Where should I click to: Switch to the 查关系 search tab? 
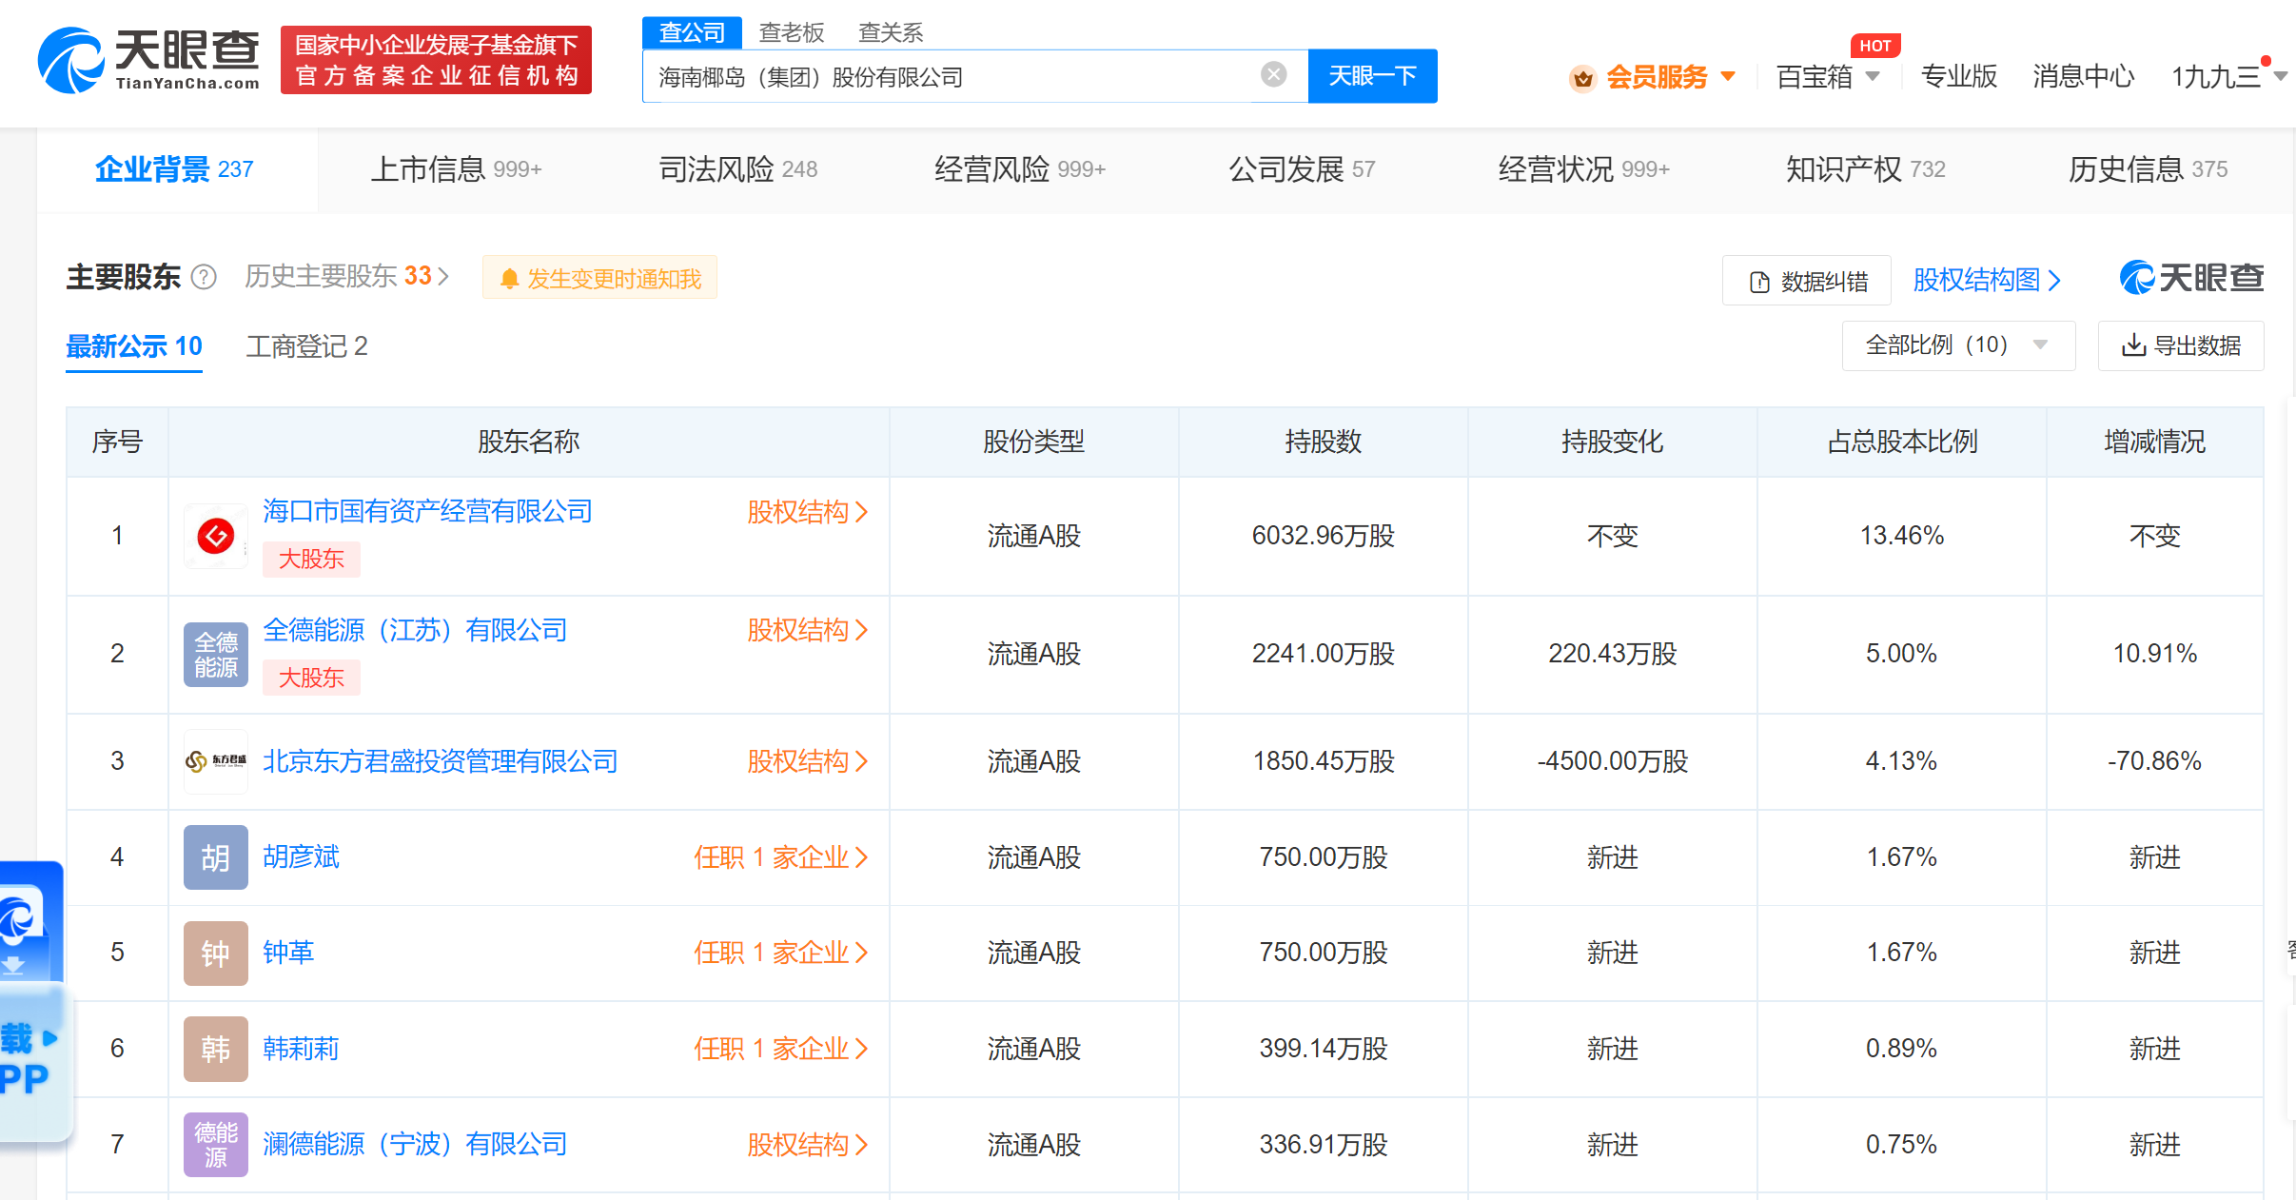click(x=890, y=32)
